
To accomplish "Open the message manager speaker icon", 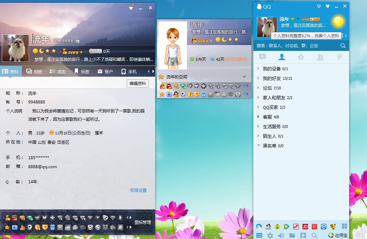I will pyautogui.click(x=281, y=235).
